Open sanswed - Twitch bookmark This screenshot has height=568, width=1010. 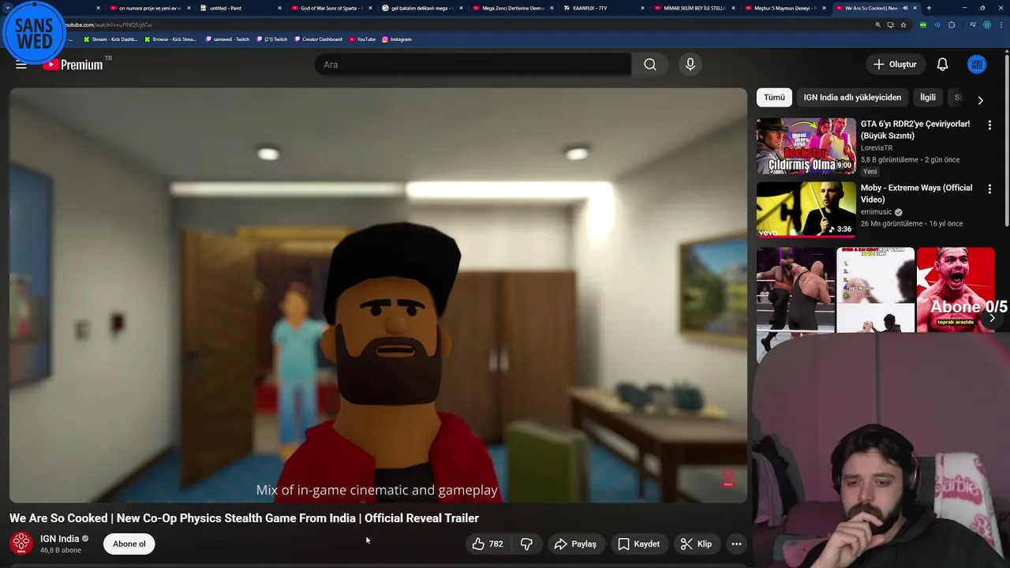(227, 39)
